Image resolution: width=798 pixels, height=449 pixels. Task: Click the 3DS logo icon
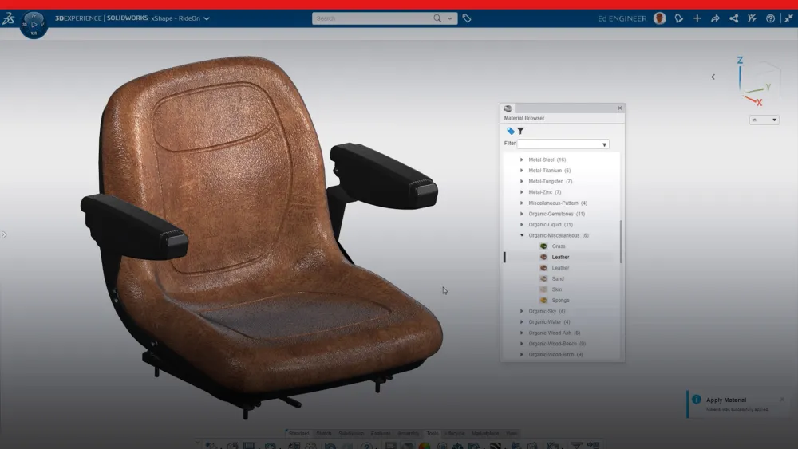pos(8,18)
